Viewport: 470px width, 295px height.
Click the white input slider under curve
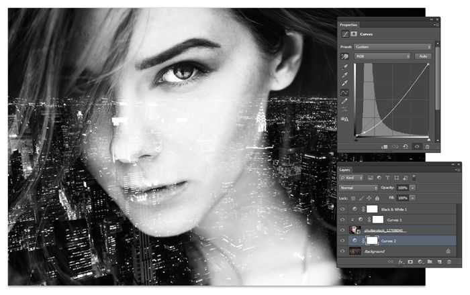(x=429, y=139)
